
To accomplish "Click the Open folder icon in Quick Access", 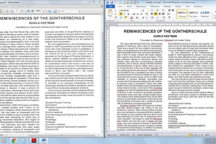I will pyautogui.click(x=127, y=2).
